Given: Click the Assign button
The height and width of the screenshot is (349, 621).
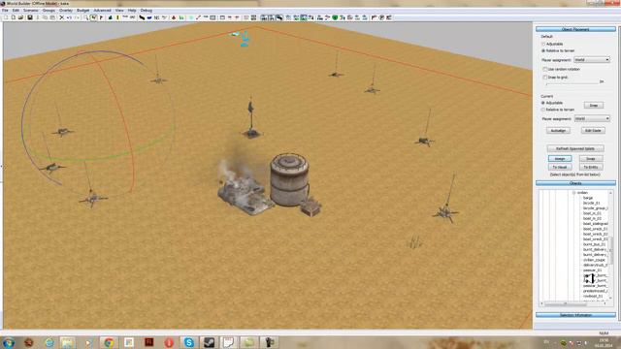Looking at the screenshot, I should click(x=560, y=159).
